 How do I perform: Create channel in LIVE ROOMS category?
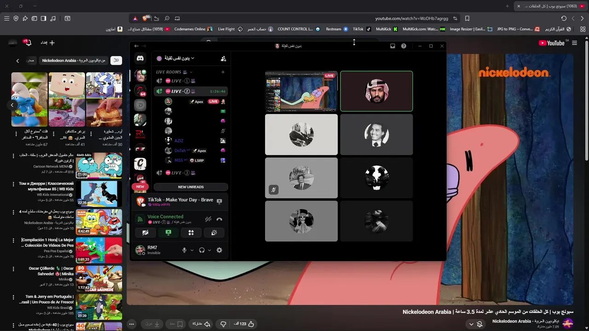click(x=223, y=72)
